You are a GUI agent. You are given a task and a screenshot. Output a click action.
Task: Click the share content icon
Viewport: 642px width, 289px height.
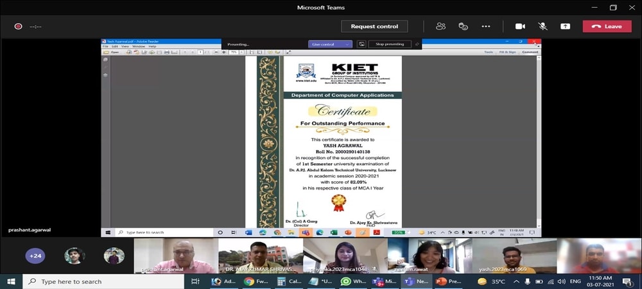(x=565, y=26)
